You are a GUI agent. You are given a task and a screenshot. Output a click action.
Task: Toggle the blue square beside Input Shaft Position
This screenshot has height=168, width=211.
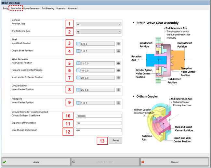(78, 44)
